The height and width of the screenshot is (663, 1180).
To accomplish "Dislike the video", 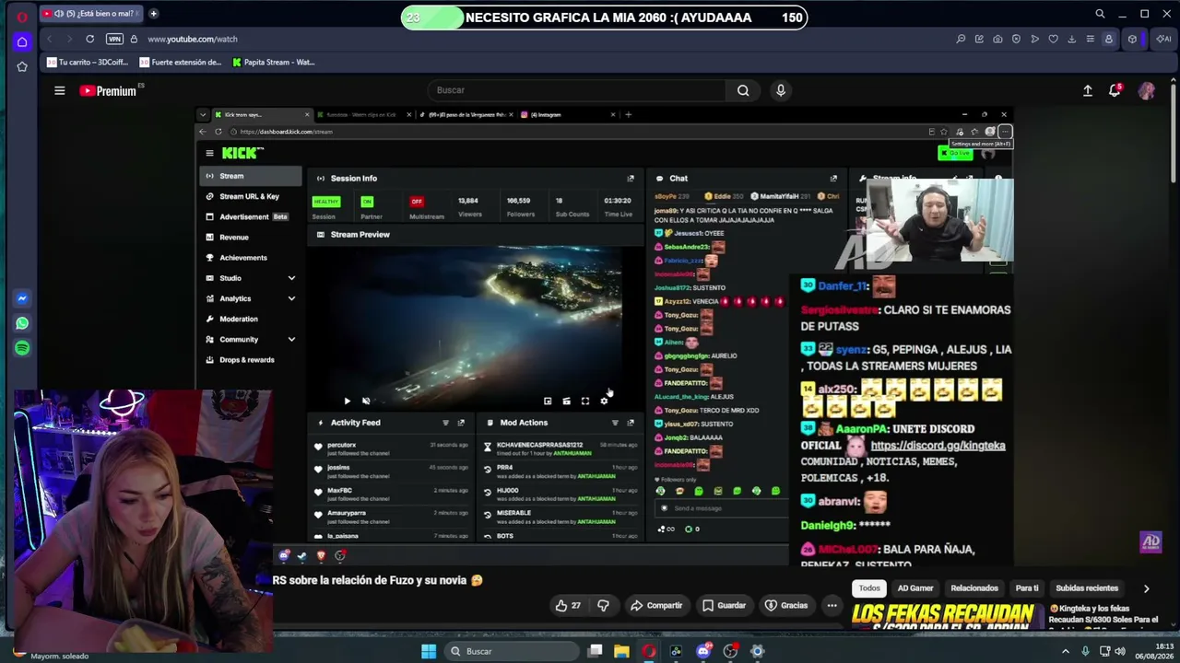I will pyautogui.click(x=603, y=605).
